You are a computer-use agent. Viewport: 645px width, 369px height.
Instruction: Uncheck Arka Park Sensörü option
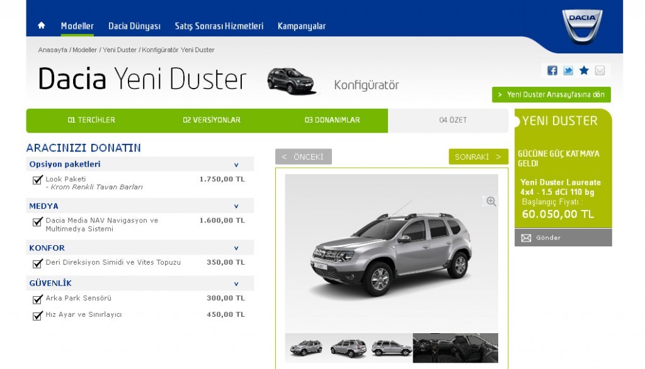[x=37, y=299]
